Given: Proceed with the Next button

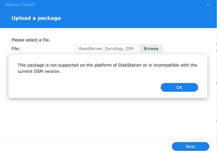Looking at the screenshot, I should click(x=191, y=146).
